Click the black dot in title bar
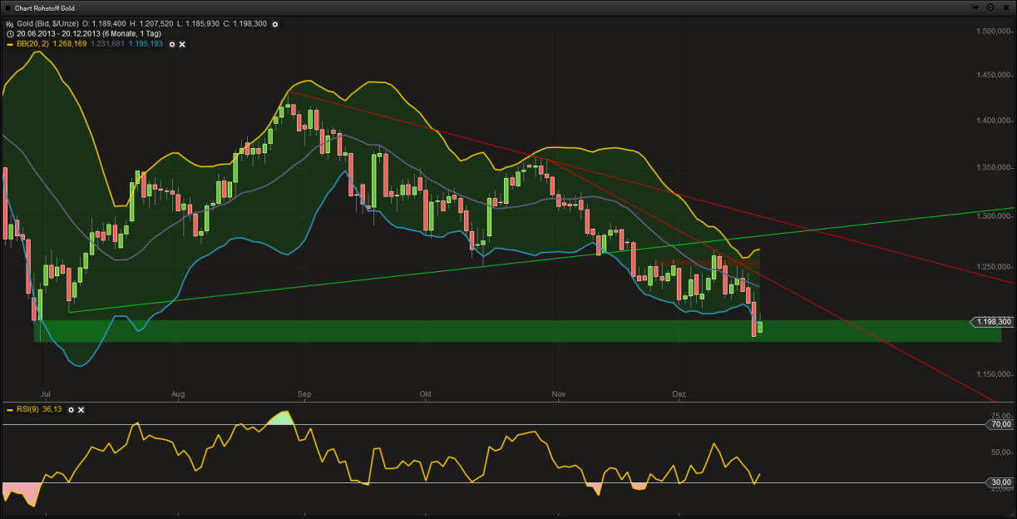Screen dimensions: 1017x519 pos(7,7)
